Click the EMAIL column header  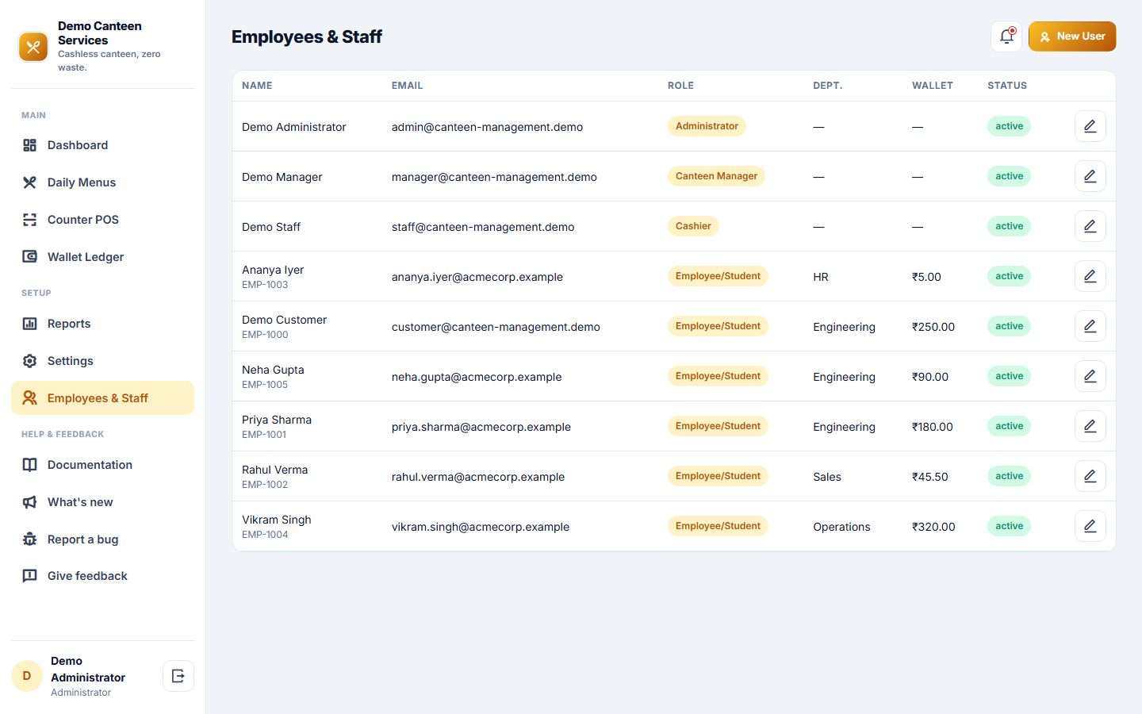407,86
